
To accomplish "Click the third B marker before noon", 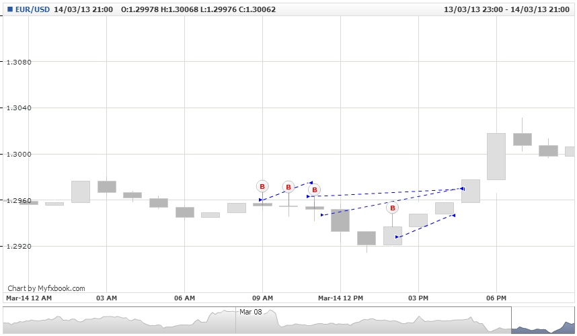I will 315,190.
